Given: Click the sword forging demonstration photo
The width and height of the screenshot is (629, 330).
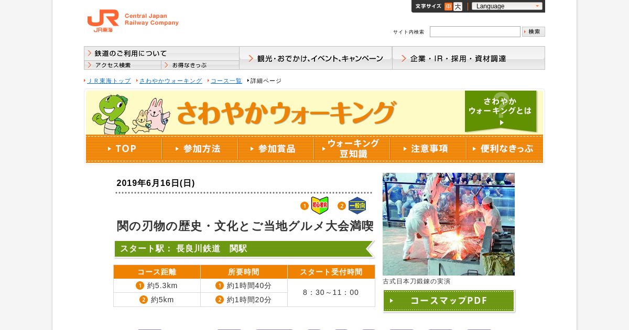Looking at the screenshot, I should click(x=449, y=224).
